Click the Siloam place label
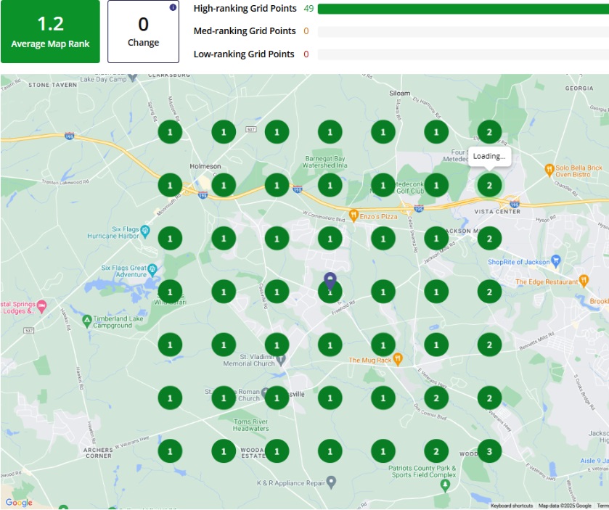The height and width of the screenshot is (510, 609). pyautogui.click(x=400, y=93)
